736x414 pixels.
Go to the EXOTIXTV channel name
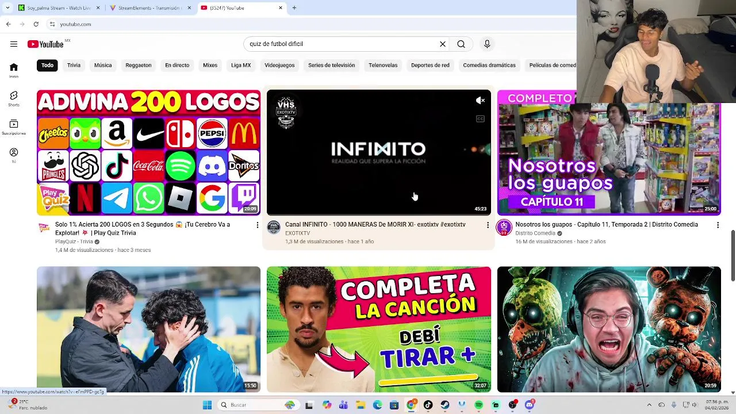(297, 233)
